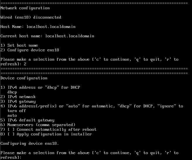Image resolution: width=192 pixels, height=160 pixels.
Task: Enable "Apply configuration in installer" checkbox
Action: click(x=11, y=134)
